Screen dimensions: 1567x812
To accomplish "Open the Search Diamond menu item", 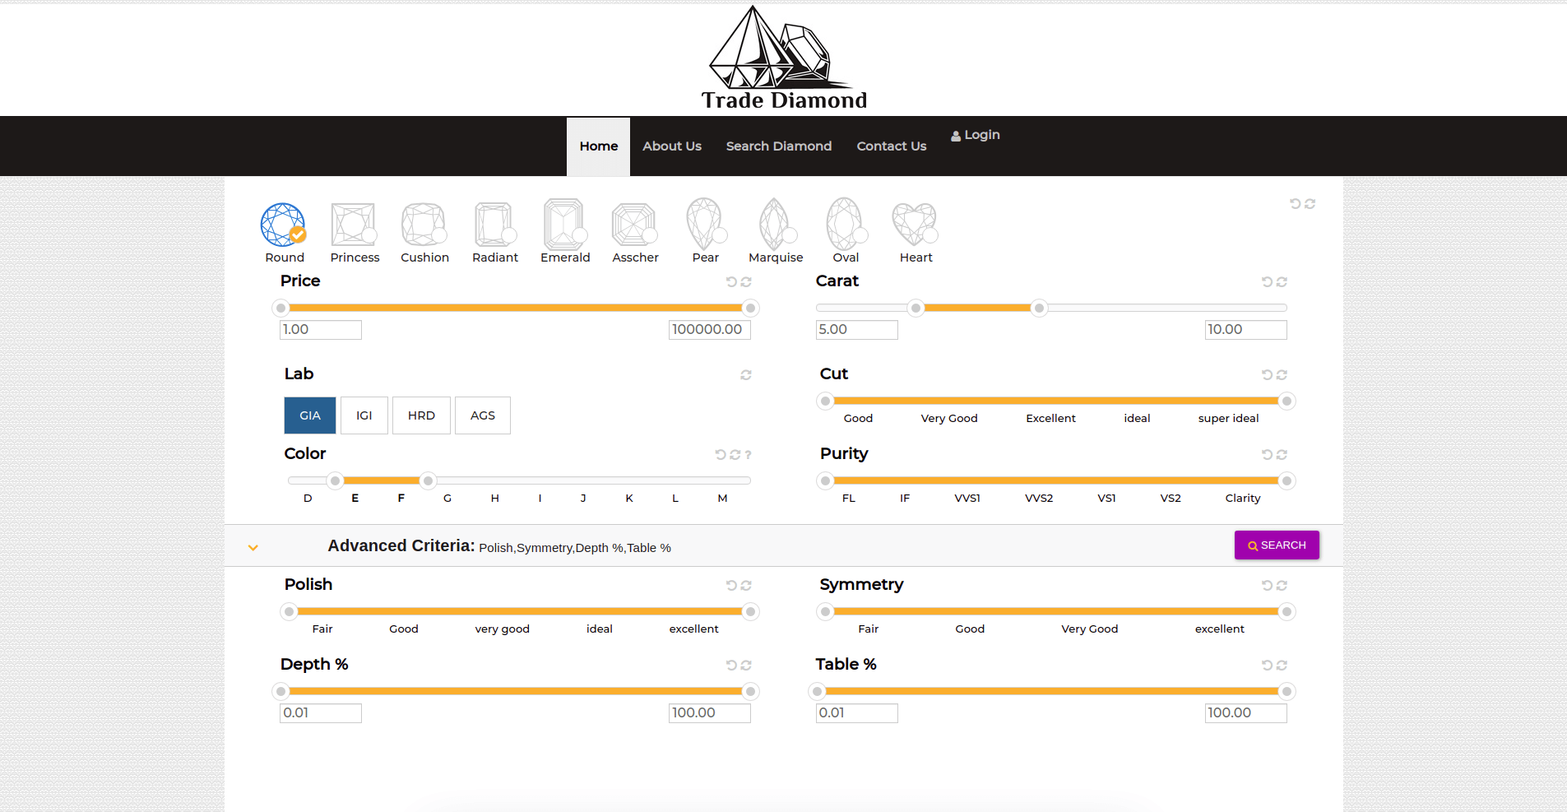I will coord(778,146).
